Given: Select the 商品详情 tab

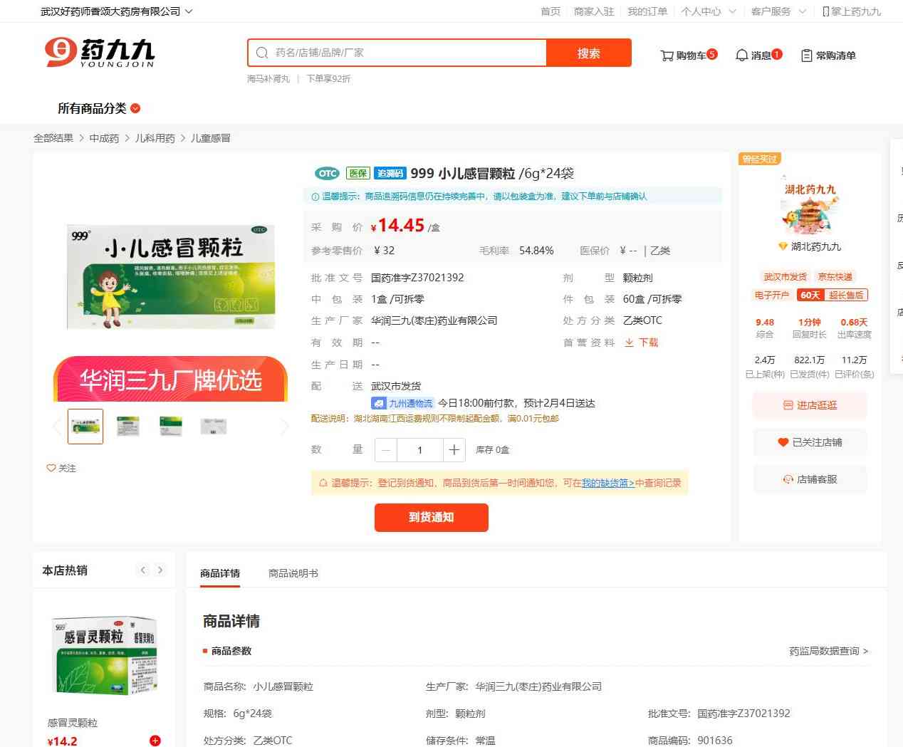Looking at the screenshot, I should tap(220, 573).
